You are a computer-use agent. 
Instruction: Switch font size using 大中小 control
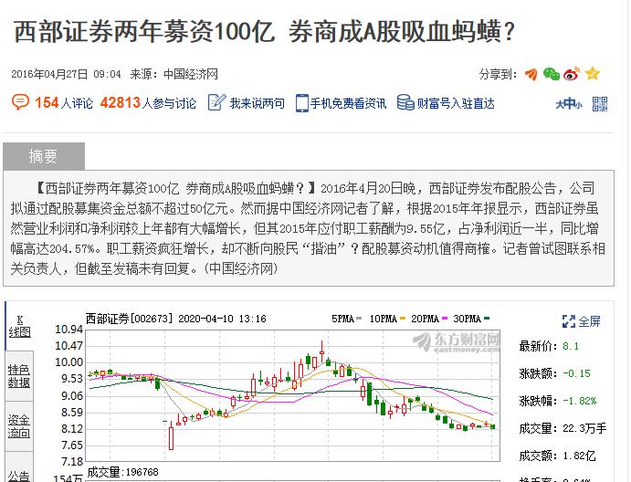point(569,104)
